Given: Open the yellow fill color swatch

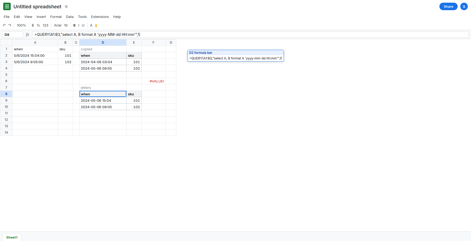Looking at the screenshot, I should tap(96, 25).
